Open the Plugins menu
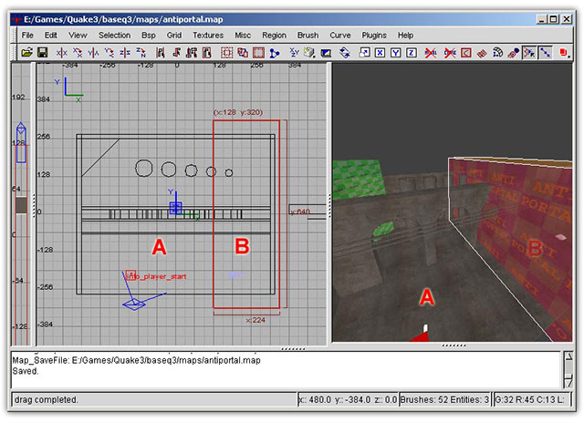 point(374,35)
